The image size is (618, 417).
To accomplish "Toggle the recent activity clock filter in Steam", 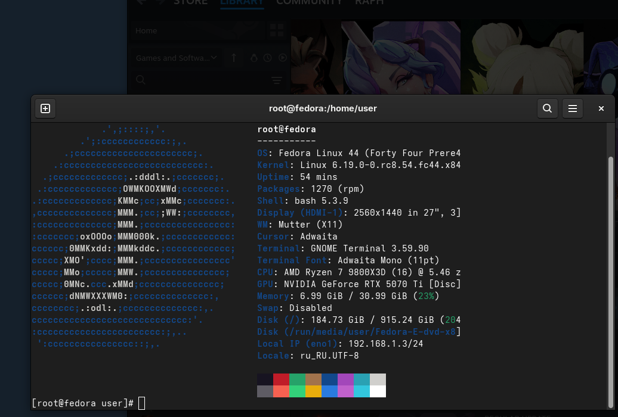I will (268, 58).
